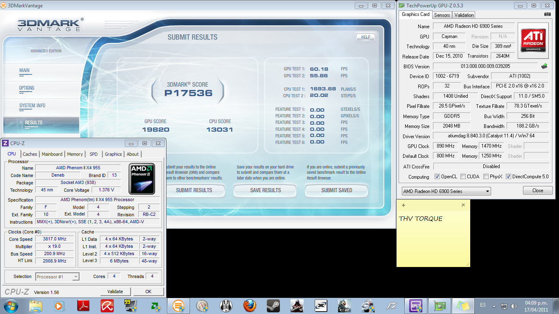Open the AMD Radeon HD 6900 Series dropdown
559x314 pixels.
[446, 191]
